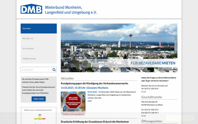
Task: Select the Startseite menu item
Action: point(39,28)
